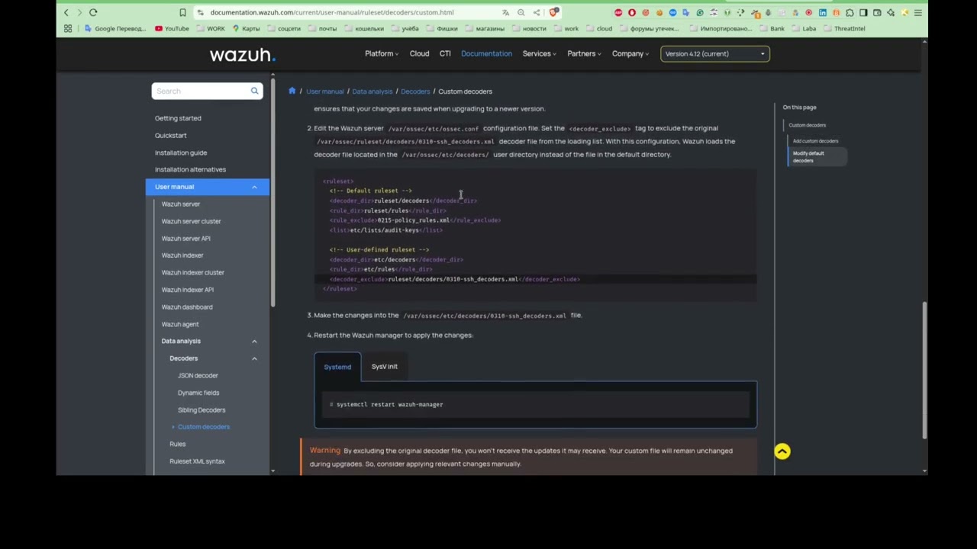This screenshot has width=977, height=549.
Task: Open the apps grid in bookmarks bar
Action: pyautogui.click(x=68, y=28)
